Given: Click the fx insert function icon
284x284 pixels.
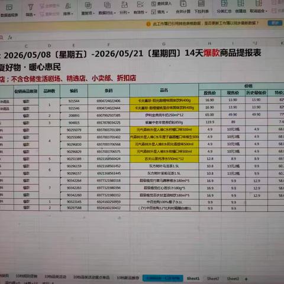Looking at the screenshot, I should 10,37.
